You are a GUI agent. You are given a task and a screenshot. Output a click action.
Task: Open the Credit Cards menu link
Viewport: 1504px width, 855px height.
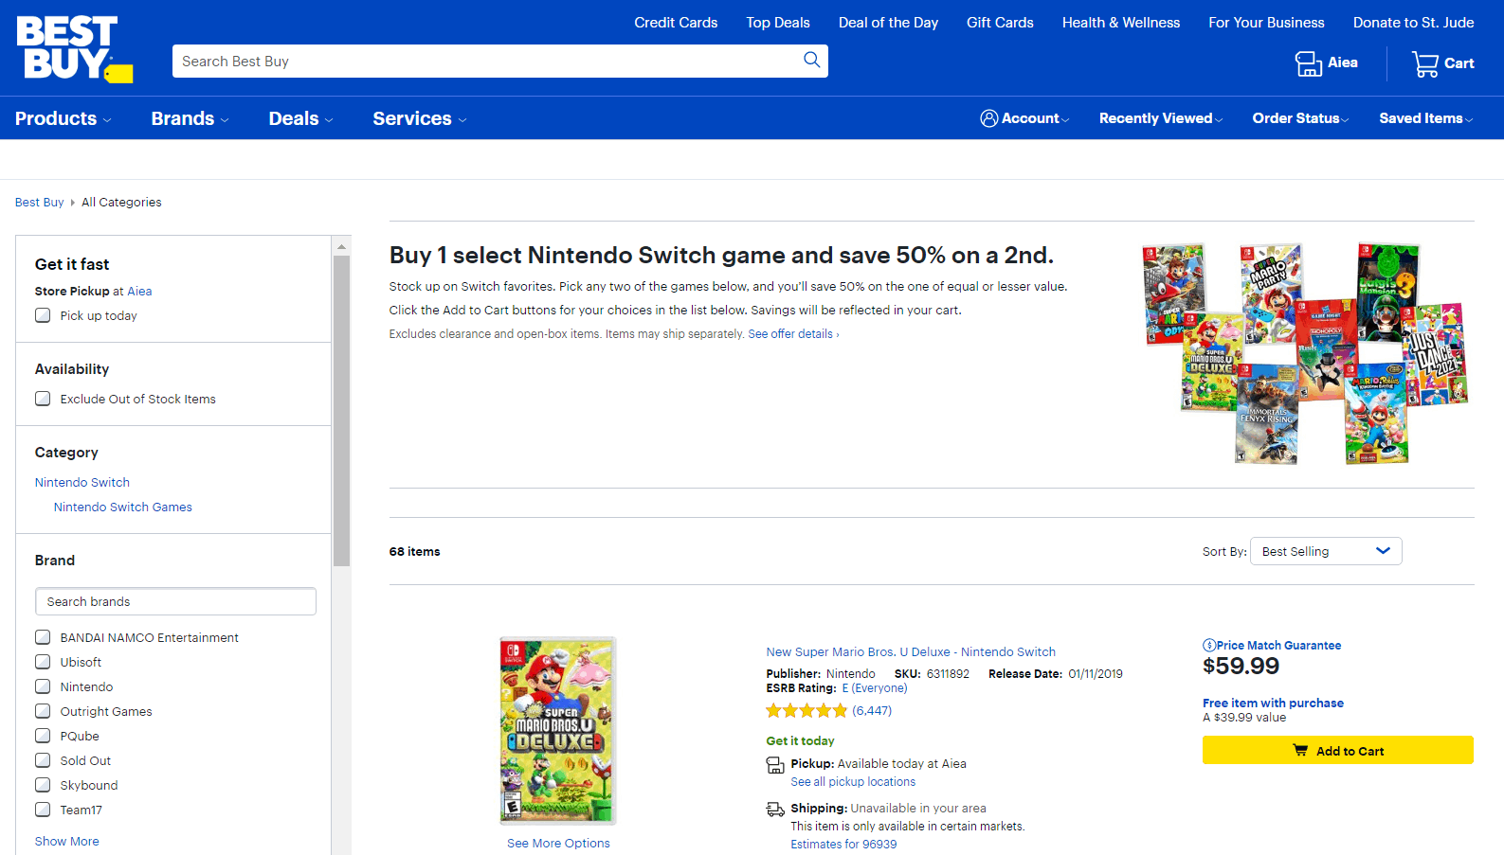[x=676, y=23]
